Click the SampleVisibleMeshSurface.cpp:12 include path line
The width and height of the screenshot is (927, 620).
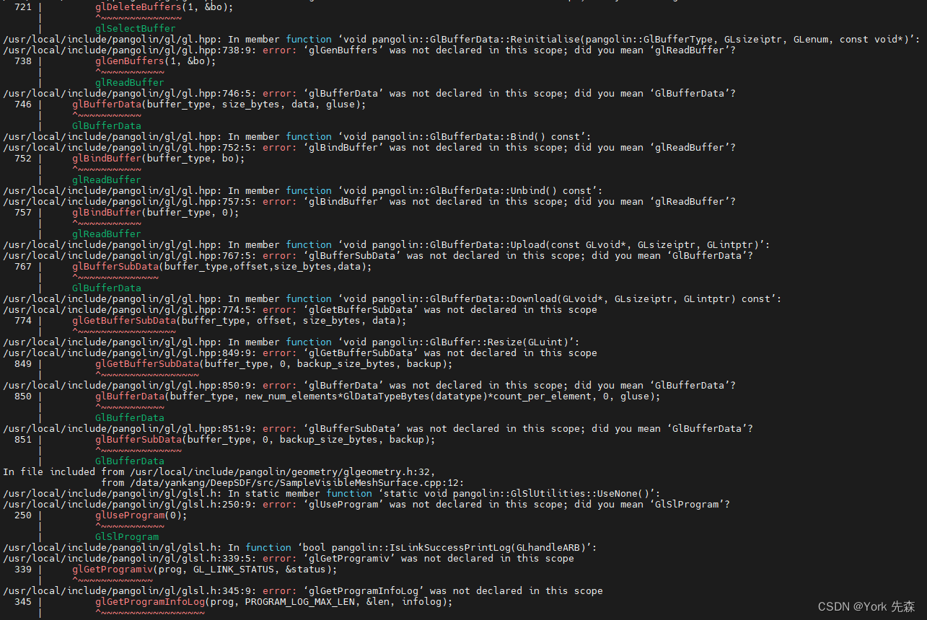(282, 482)
